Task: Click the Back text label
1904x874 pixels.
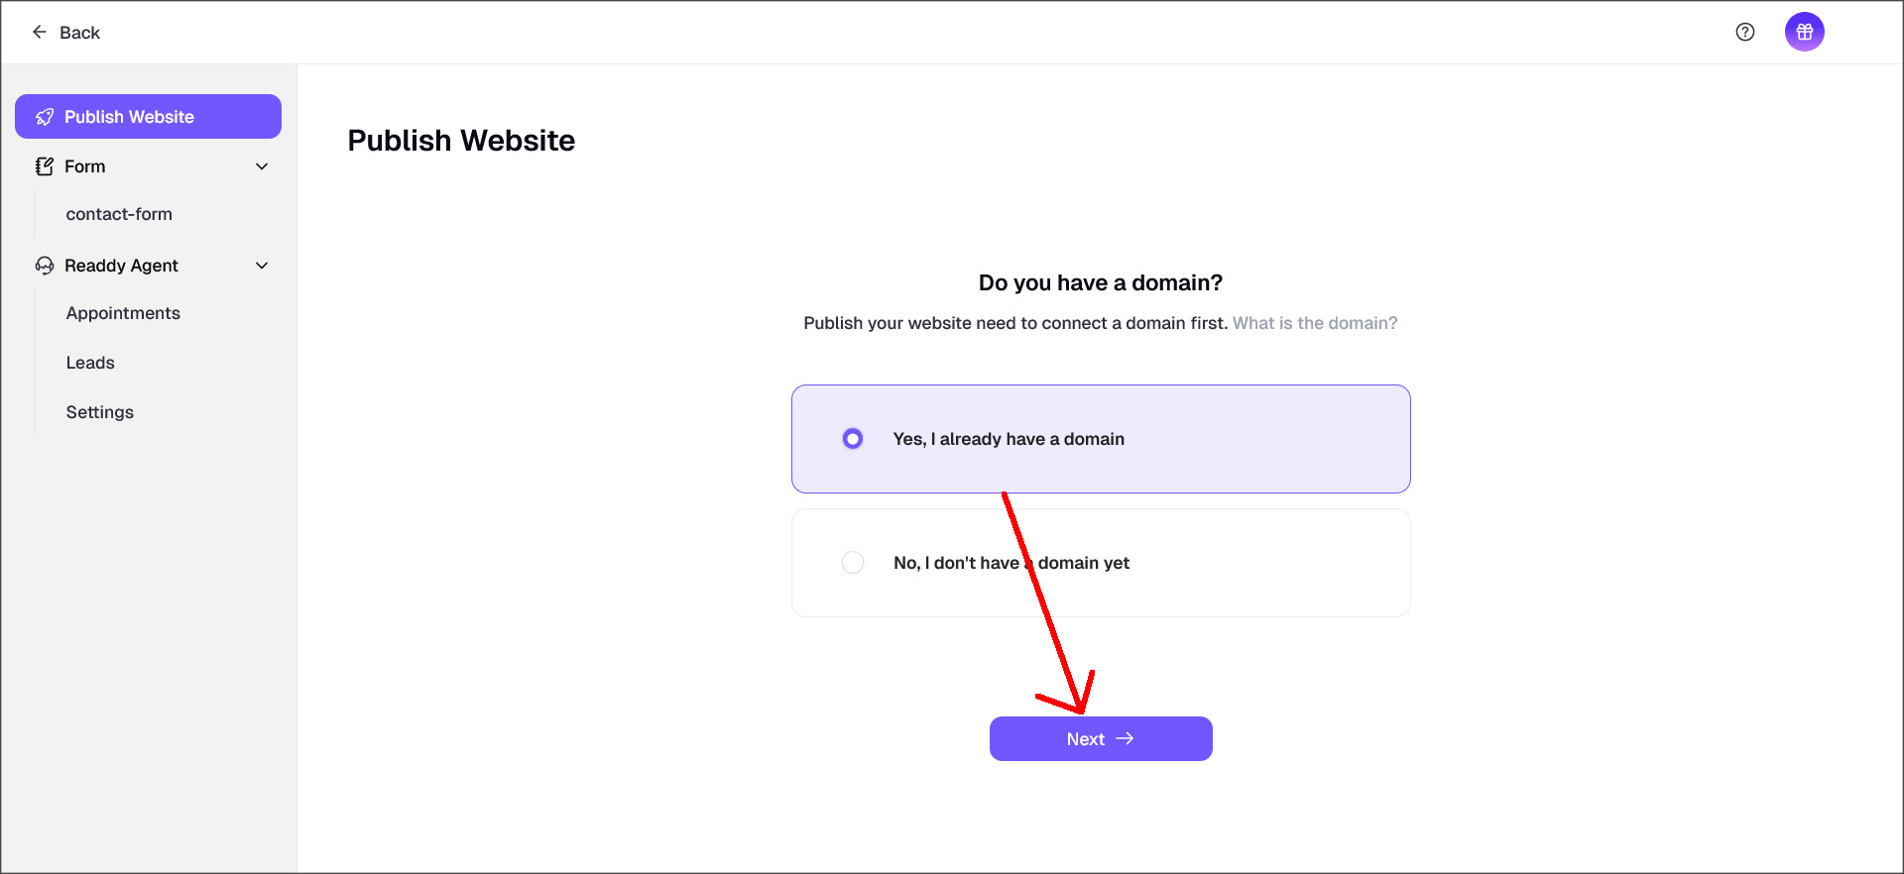Action: [79, 33]
